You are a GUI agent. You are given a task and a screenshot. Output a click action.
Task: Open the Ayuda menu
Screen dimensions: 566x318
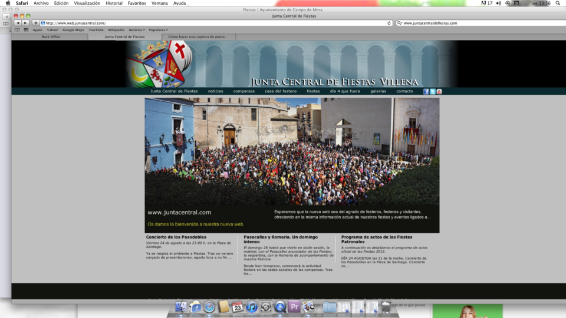[x=179, y=3]
